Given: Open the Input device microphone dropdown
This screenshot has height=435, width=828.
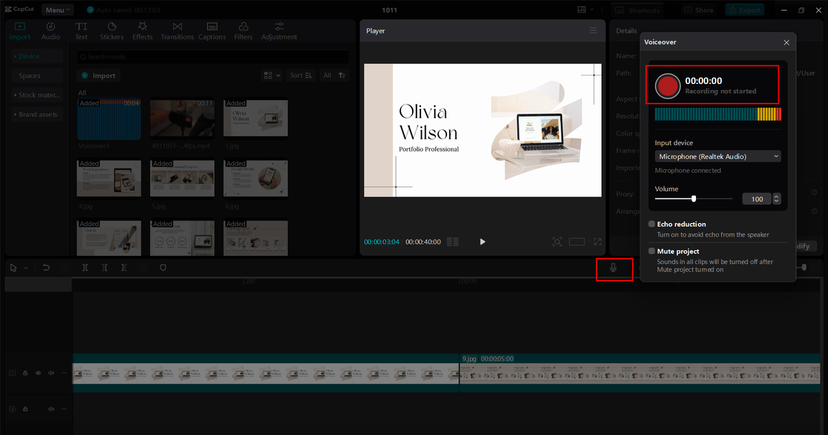Looking at the screenshot, I should 717,156.
